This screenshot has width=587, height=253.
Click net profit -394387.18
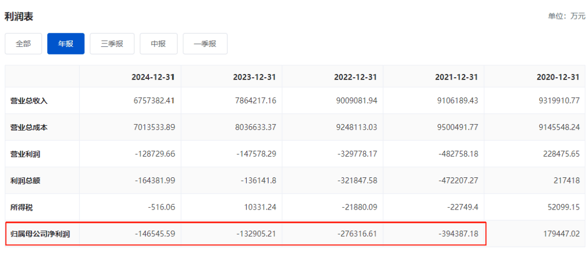click(458, 234)
